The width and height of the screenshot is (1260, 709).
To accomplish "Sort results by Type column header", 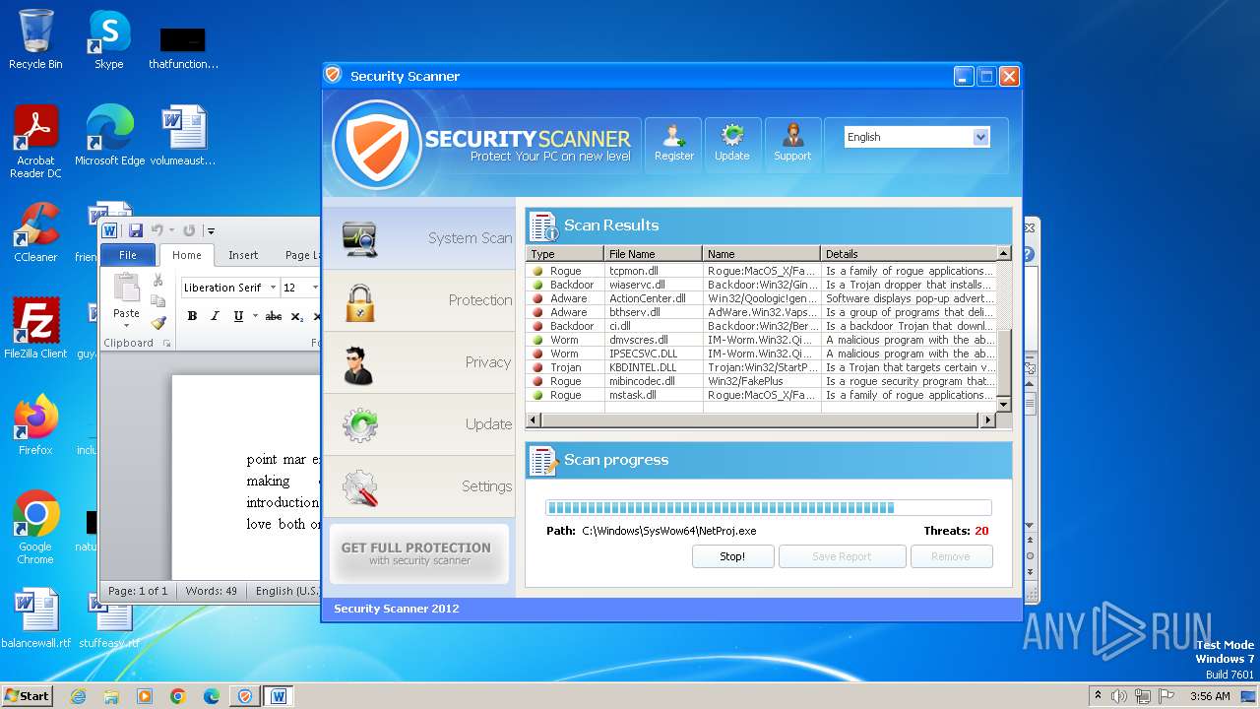I will (565, 254).
